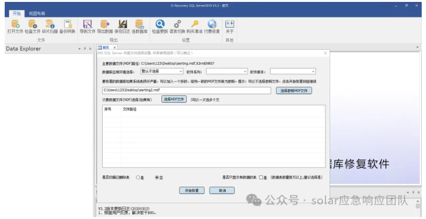
Task: Expand the 软件版本 dropdown
Action: [x=293, y=71]
